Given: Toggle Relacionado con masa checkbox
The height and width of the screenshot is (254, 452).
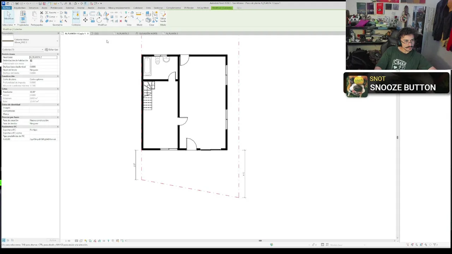Looking at the screenshot, I should pos(31,64).
